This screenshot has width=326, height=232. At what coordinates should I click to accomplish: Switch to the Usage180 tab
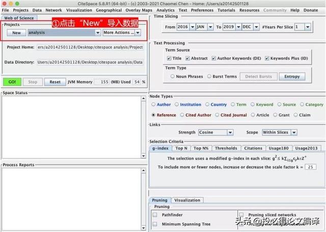tap(279, 148)
